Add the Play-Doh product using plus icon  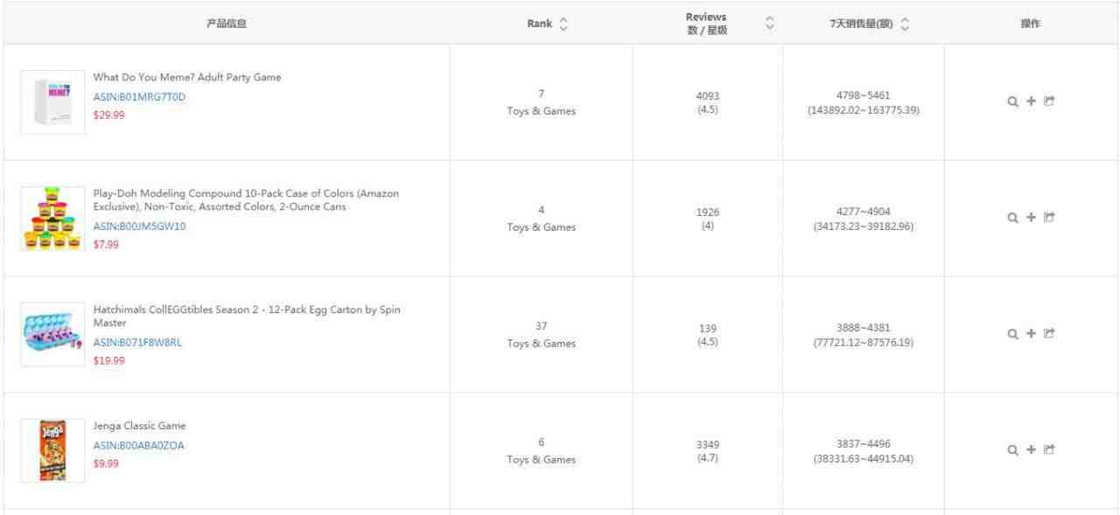(x=1031, y=218)
